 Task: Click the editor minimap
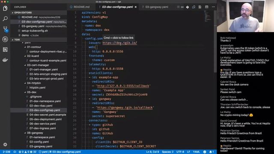pyautogui.click(x=208, y=16)
